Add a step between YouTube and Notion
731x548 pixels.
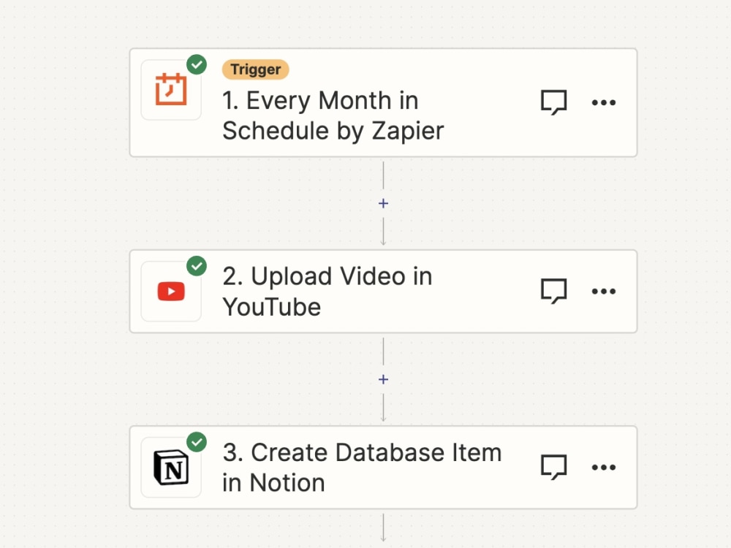pyautogui.click(x=383, y=379)
